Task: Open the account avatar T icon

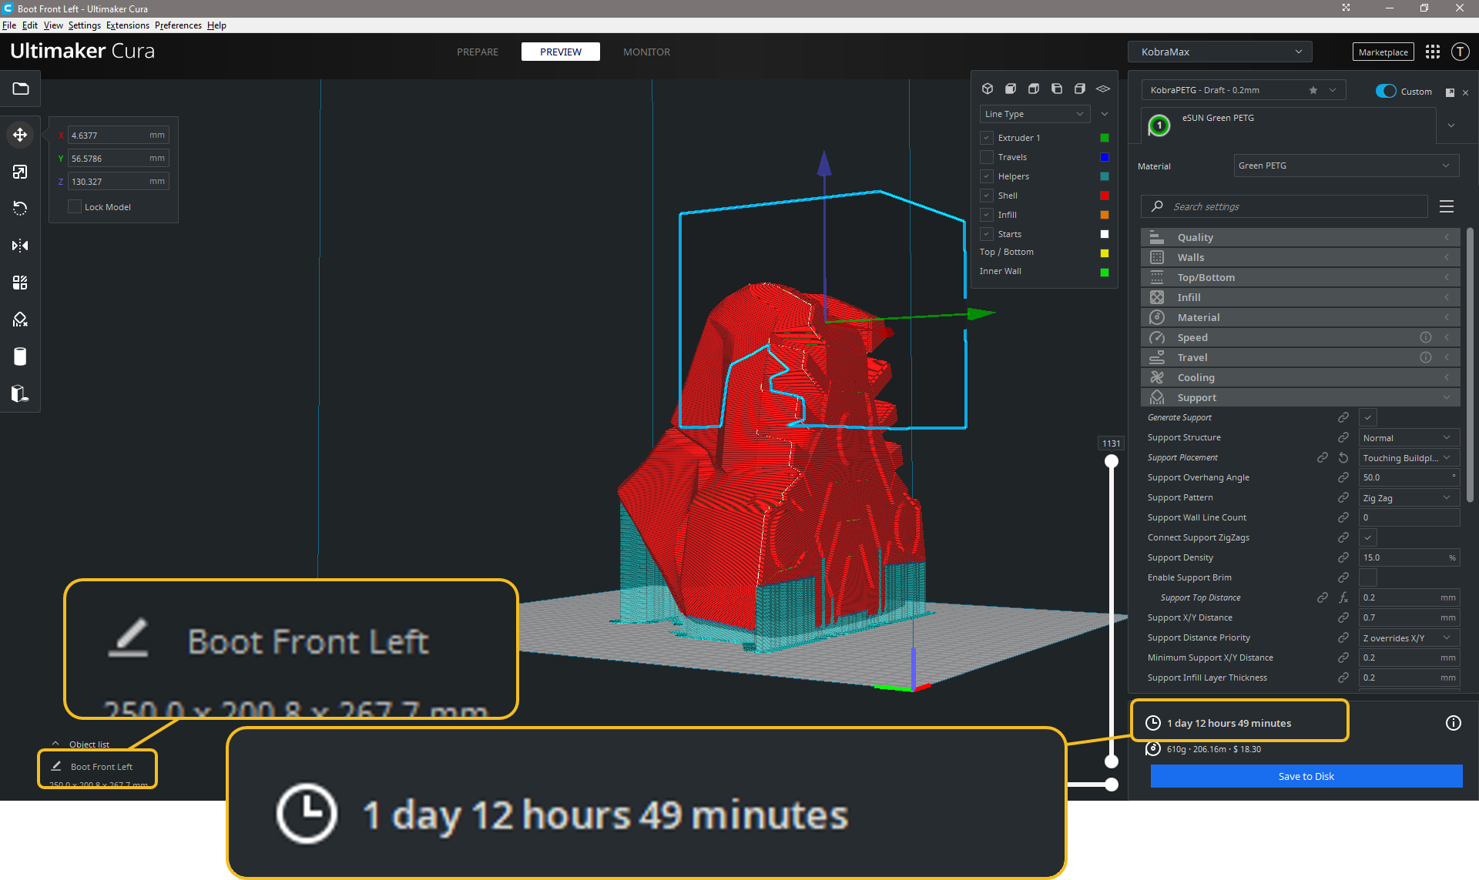Action: pyautogui.click(x=1460, y=52)
